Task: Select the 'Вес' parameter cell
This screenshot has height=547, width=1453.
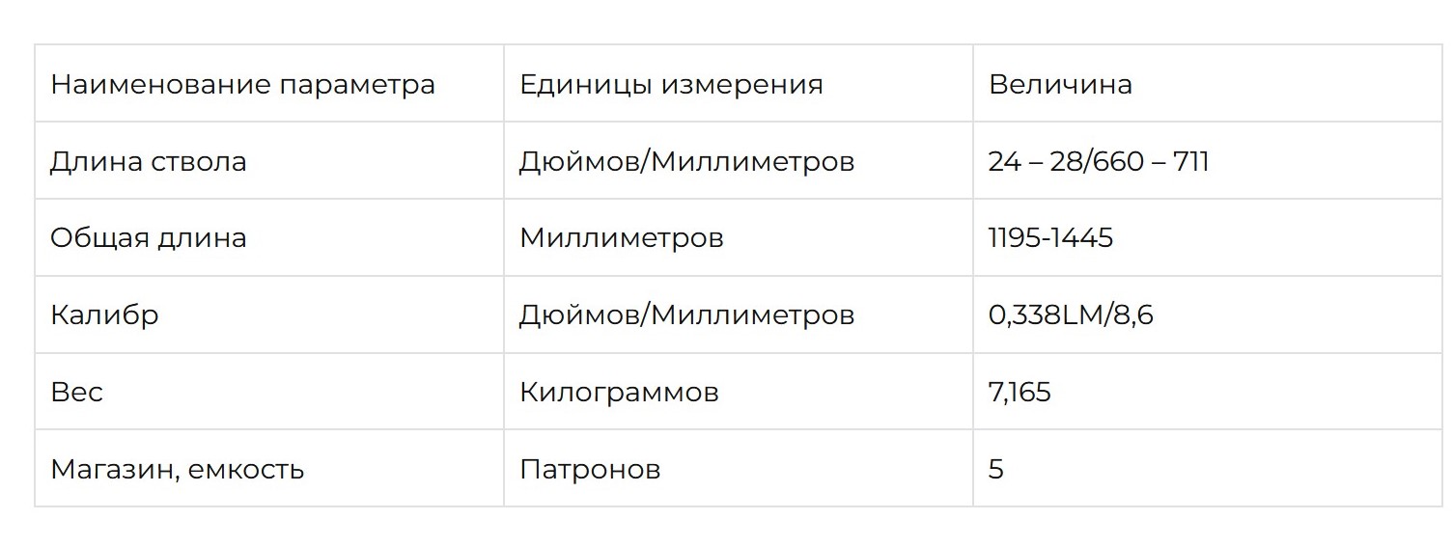Action: point(269,392)
